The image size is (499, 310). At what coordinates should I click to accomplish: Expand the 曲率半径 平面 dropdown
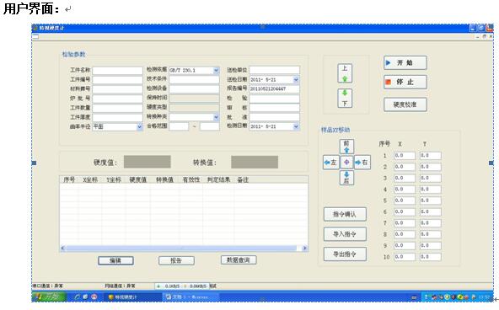(x=139, y=127)
